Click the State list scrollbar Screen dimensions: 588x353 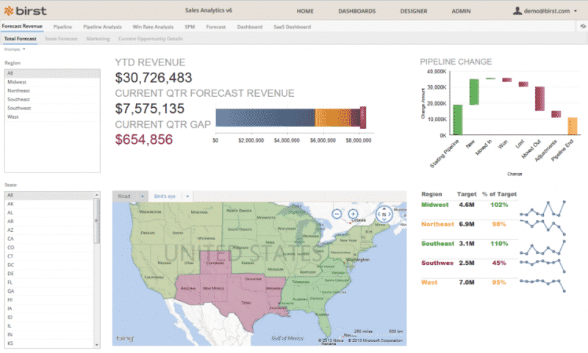(97, 220)
